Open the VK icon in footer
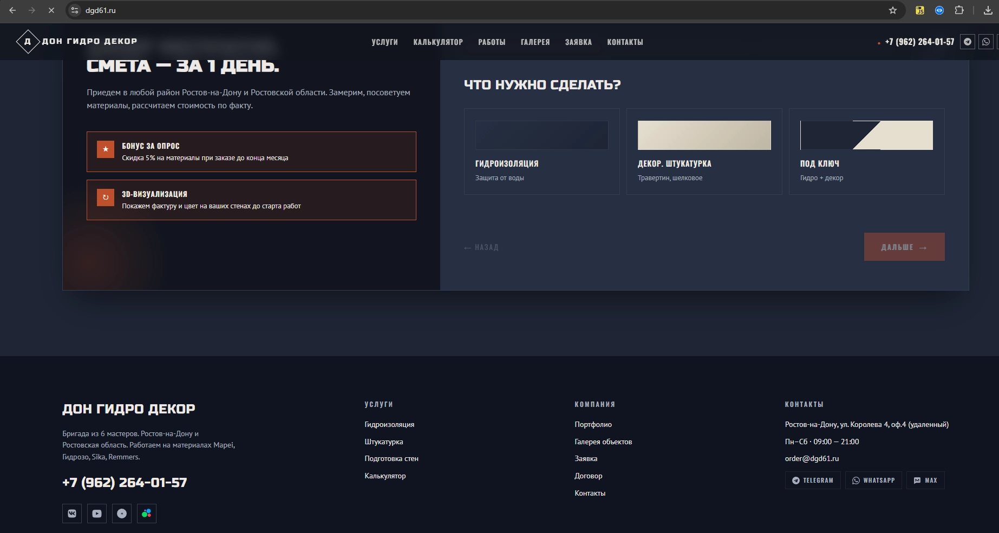This screenshot has height=533, width=999. coord(72,514)
